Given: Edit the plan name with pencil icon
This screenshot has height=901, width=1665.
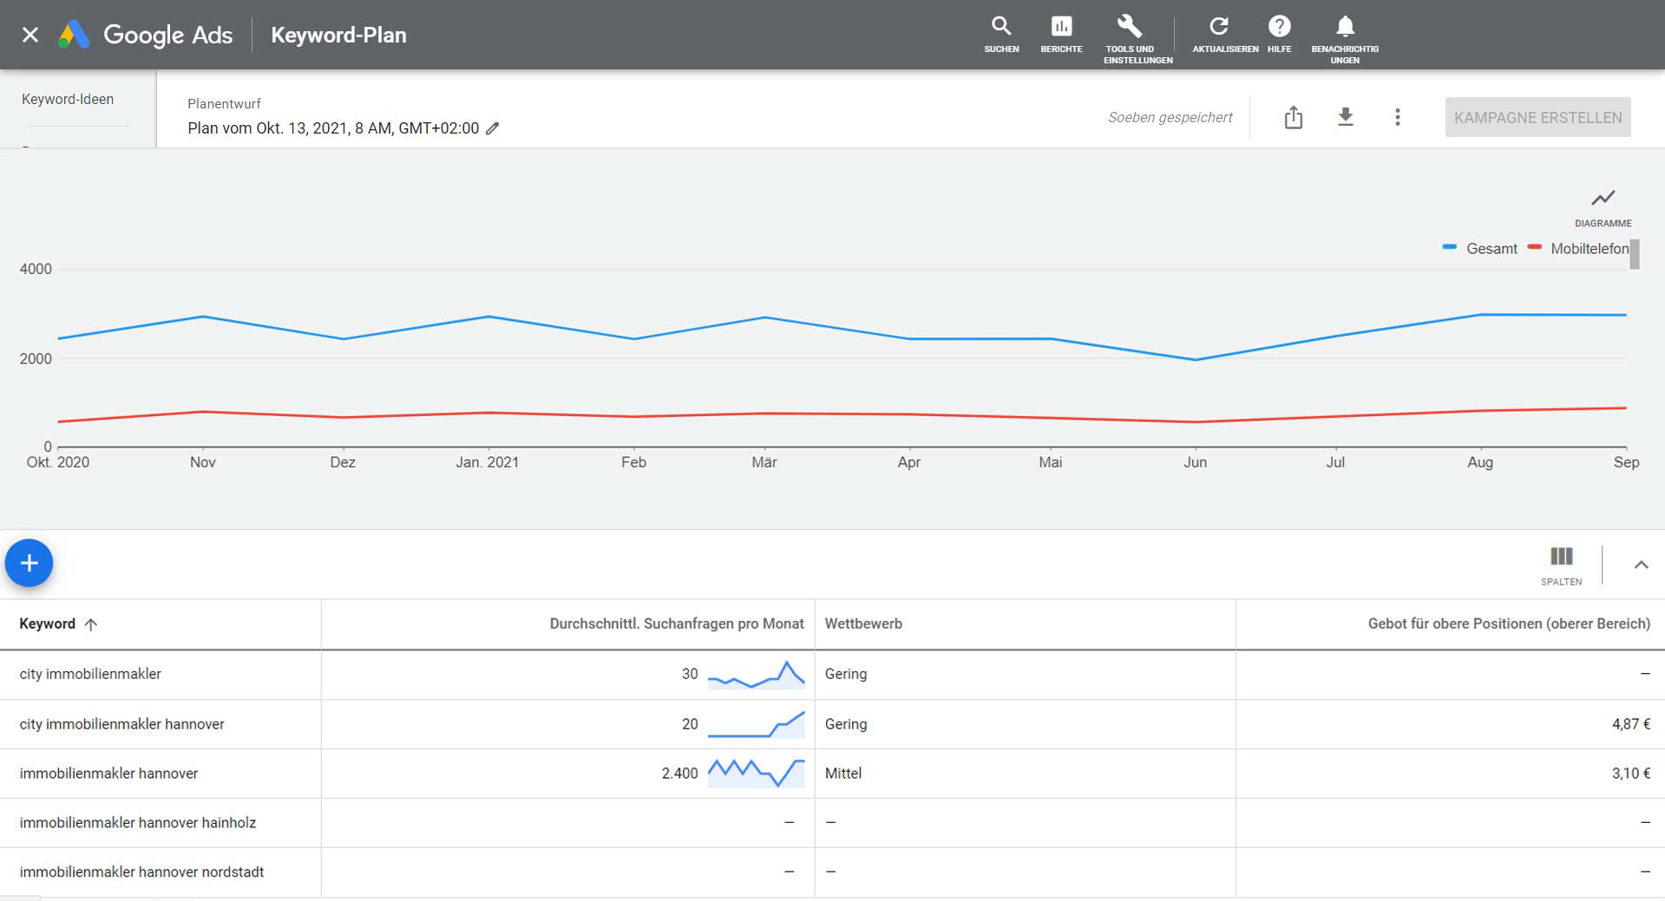Looking at the screenshot, I should (493, 128).
